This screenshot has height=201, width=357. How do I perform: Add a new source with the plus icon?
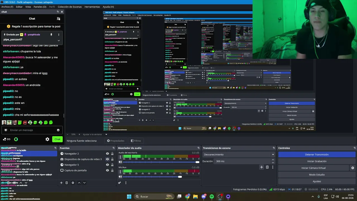[x=61, y=183]
